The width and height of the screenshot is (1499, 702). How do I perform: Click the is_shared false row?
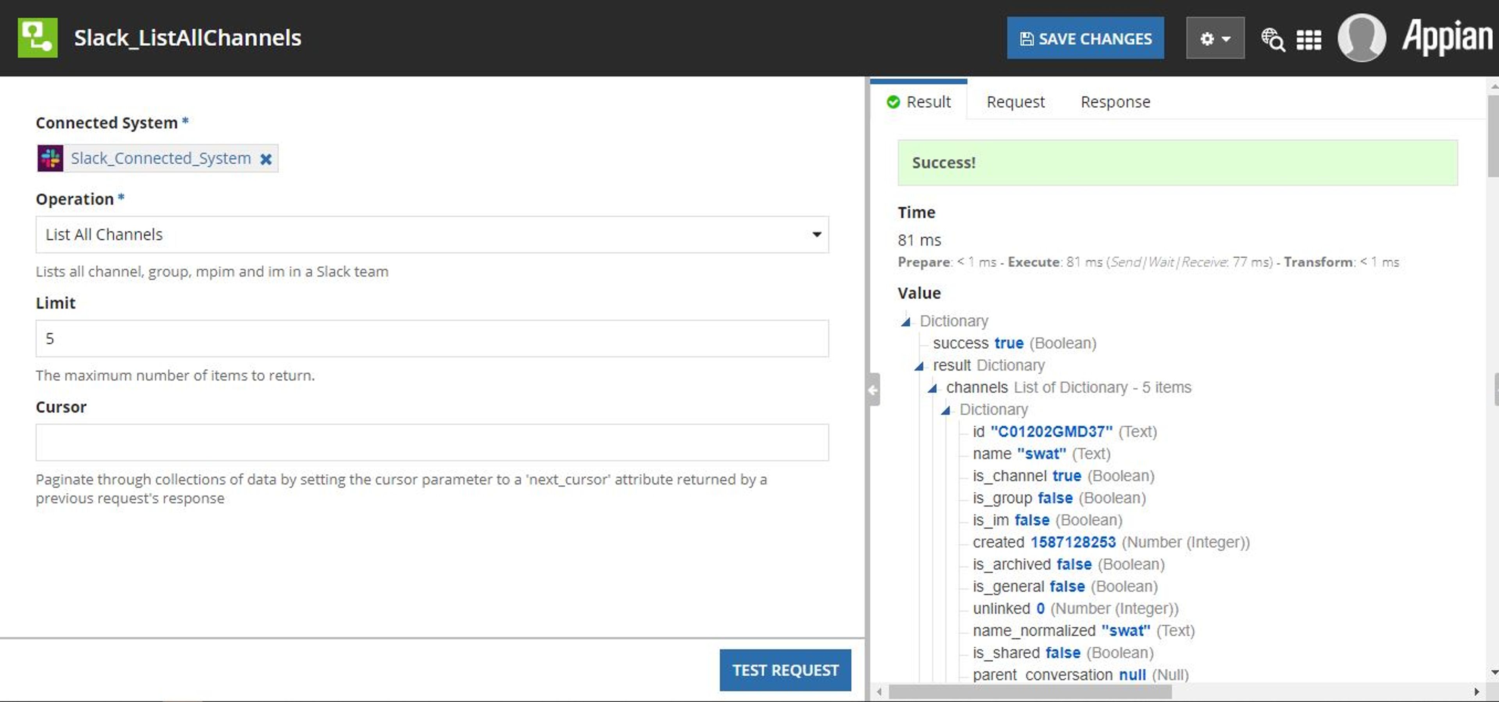tap(1063, 652)
